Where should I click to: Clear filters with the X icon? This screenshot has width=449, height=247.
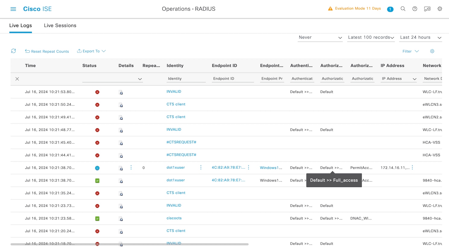coord(17,79)
